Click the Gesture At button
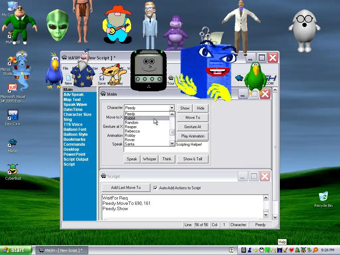The height and width of the screenshot is (255, 340). 193,127
